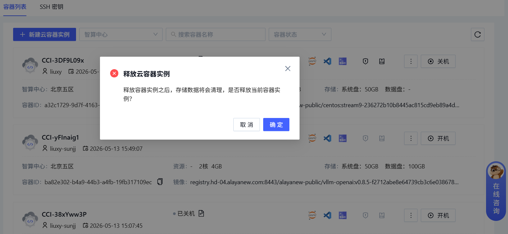Image resolution: width=508 pixels, height=234 pixels.
Task: Focus the 搜索容器名称 search field
Action: tap(216, 34)
